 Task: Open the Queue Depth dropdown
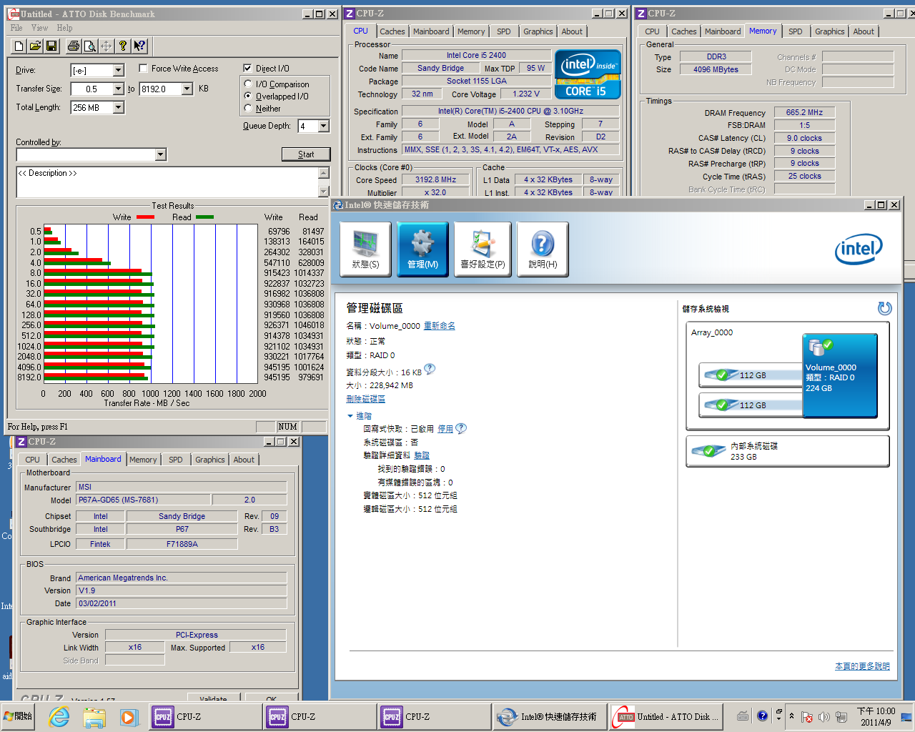[x=324, y=126]
